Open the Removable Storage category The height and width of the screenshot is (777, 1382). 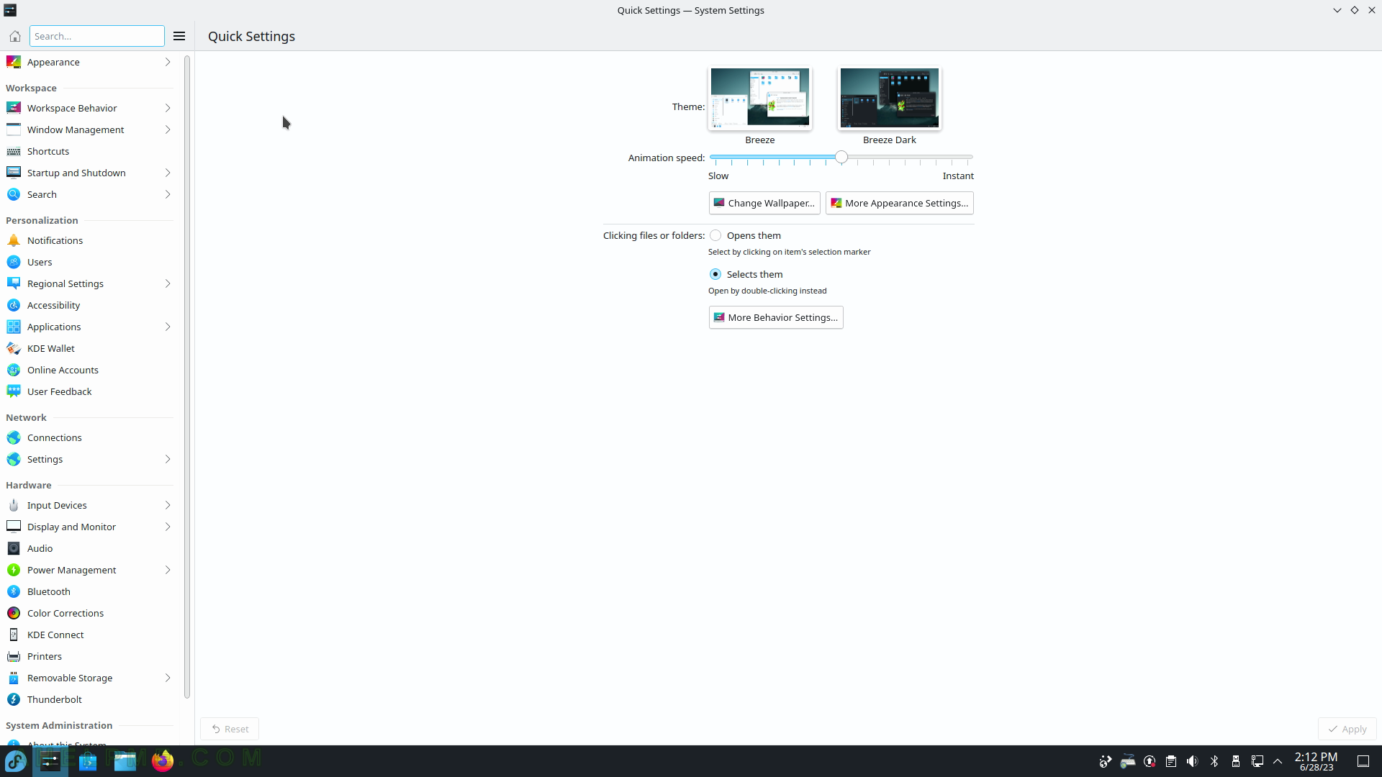click(x=89, y=678)
